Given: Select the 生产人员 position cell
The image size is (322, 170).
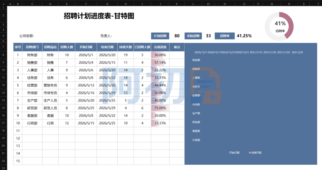Looking at the screenshot, I should tap(50, 101).
